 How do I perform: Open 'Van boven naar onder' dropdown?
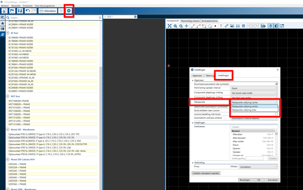(254, 93)
